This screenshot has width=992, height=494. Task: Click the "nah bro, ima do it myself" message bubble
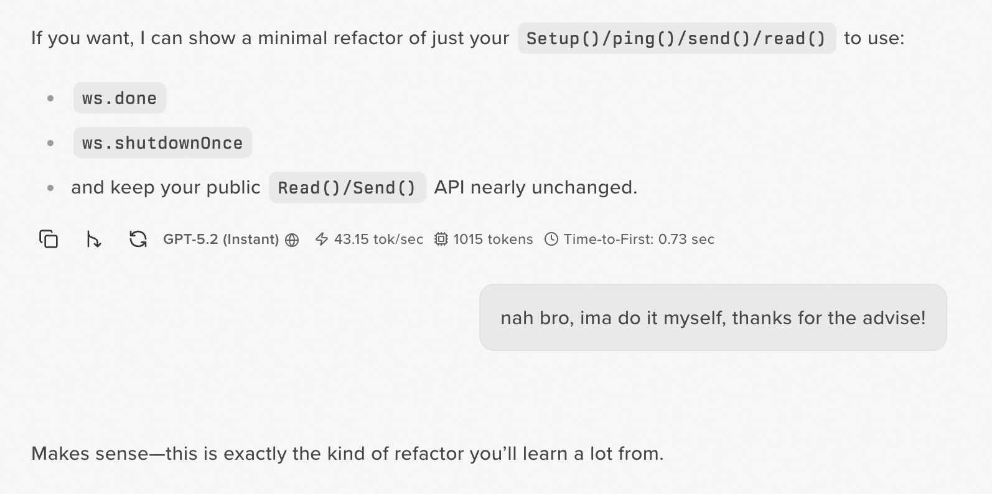tap(713, 317)
